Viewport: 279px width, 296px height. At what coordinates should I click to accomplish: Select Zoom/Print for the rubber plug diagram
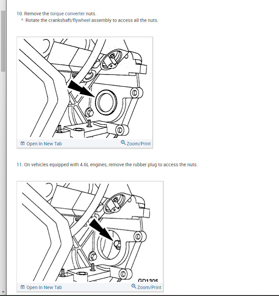click(x=139, y=144)
